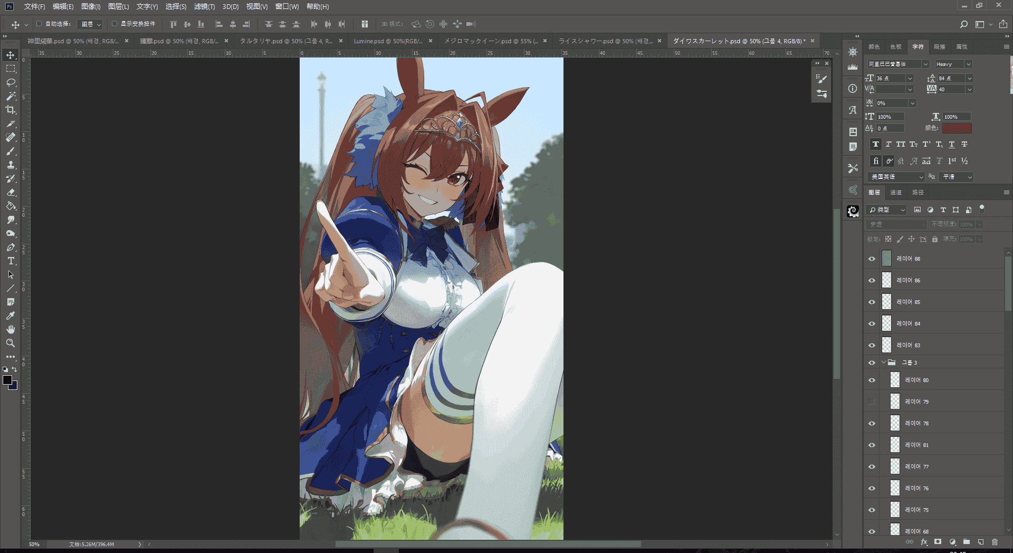Show hidden layer 레이어 79
This screenshot has height=553, width=1013.
tap(872, 402)
